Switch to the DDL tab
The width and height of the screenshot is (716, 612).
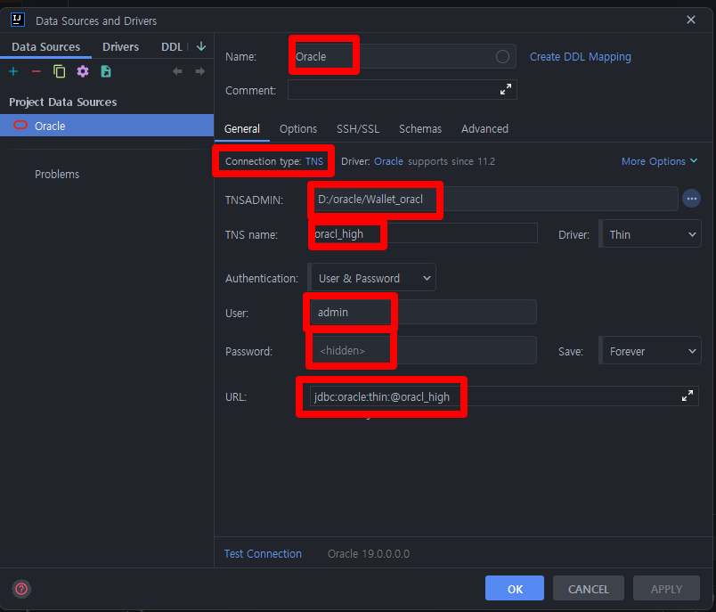(172, 47)
